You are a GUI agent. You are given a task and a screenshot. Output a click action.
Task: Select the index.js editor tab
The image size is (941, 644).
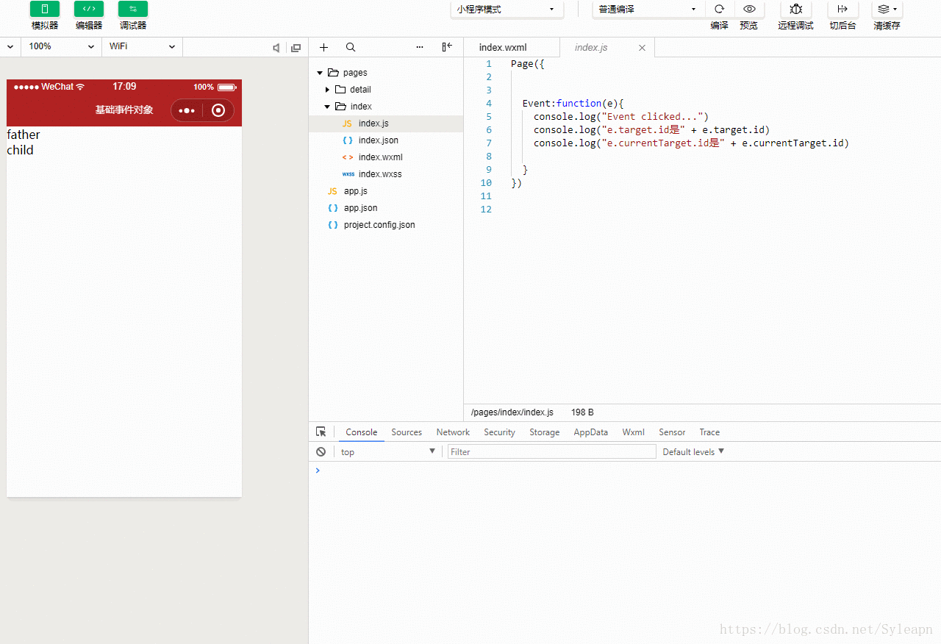(591, 48)
